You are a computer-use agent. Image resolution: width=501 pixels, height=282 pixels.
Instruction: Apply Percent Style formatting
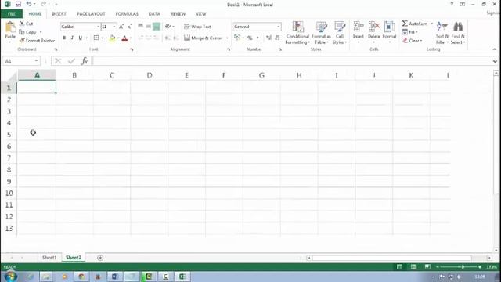tap(250, 38)
